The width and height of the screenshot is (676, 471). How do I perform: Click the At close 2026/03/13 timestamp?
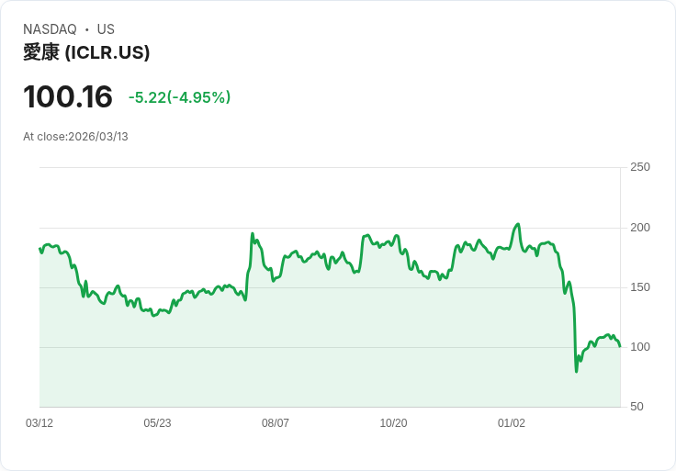pos(75,137)
